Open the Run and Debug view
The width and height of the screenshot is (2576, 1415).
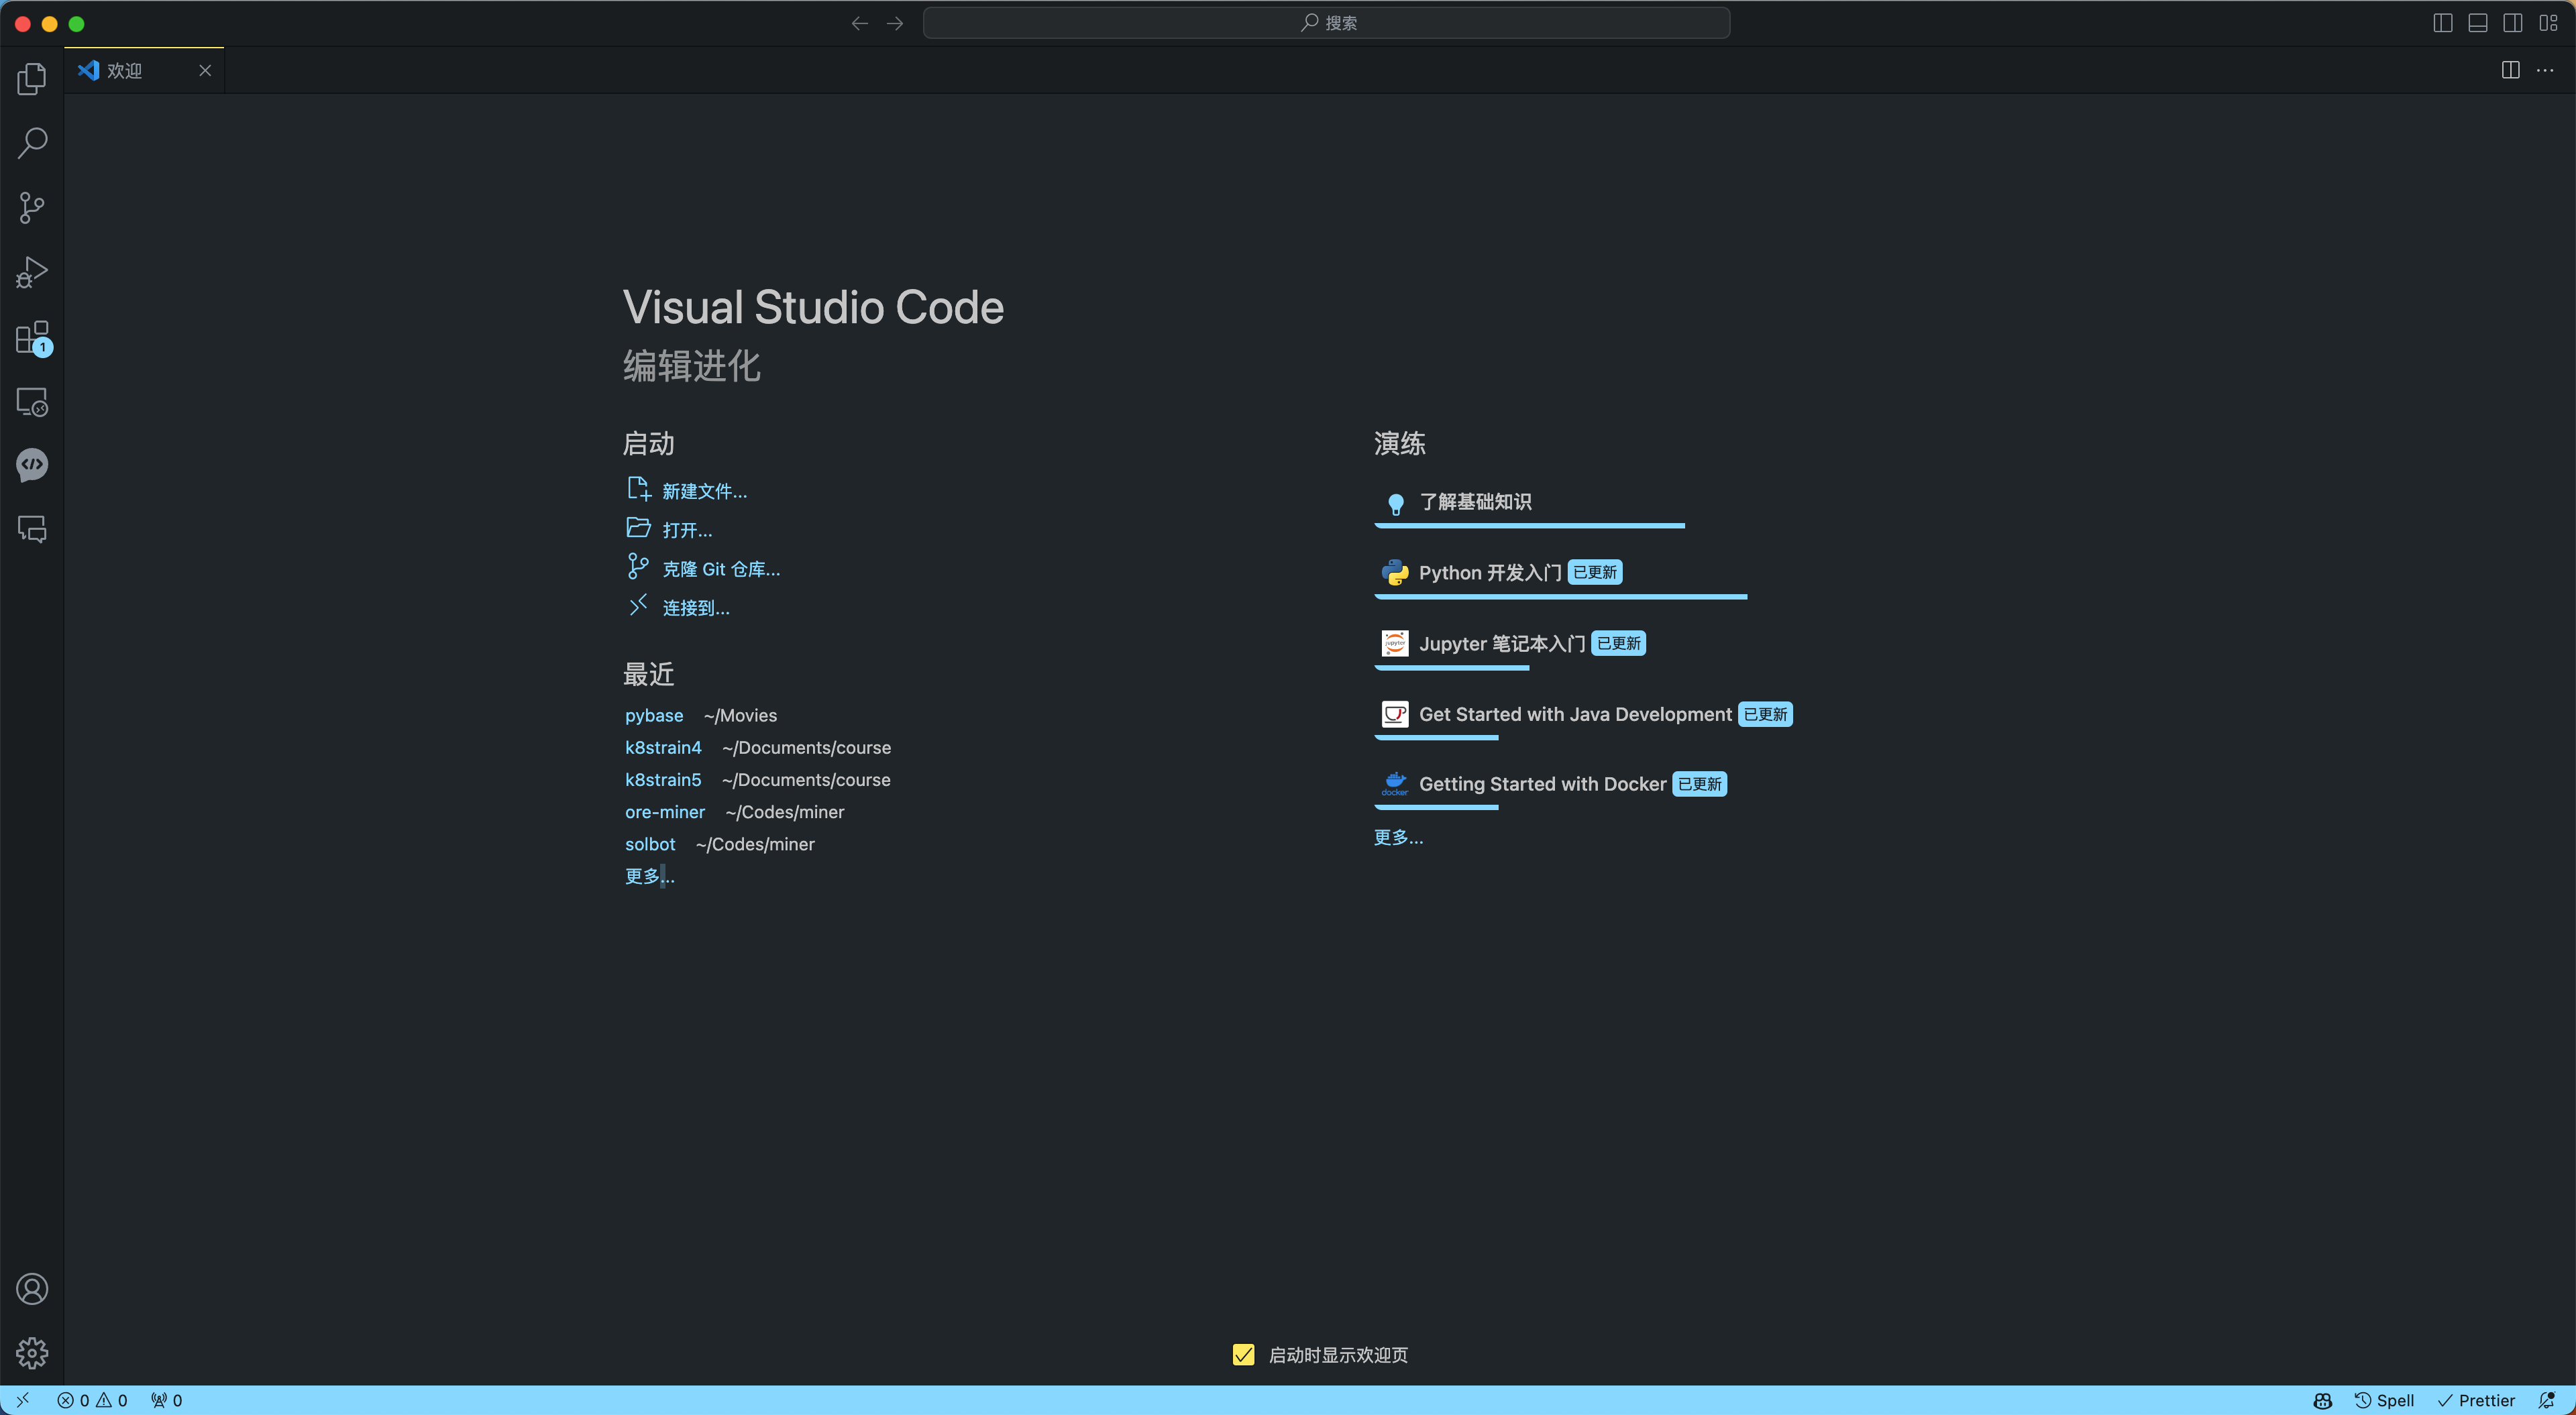(x=32, y=272)
